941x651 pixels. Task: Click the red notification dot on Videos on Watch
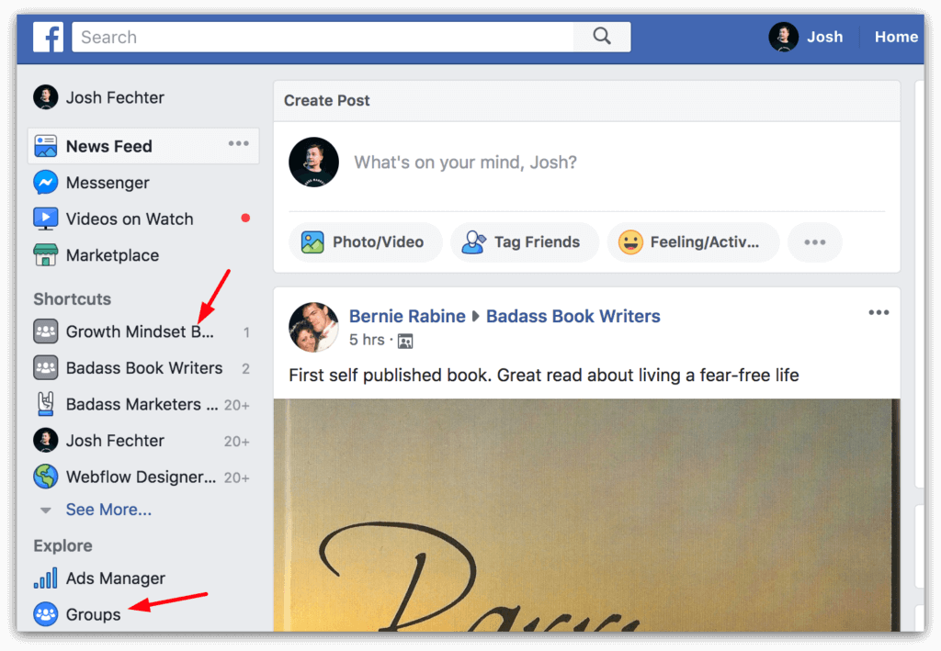[x=245, y=219]
